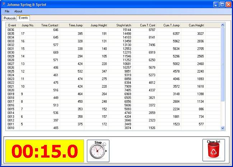
Task: Click the Clear list trash bin button
Action: click(x=214, y=150)
